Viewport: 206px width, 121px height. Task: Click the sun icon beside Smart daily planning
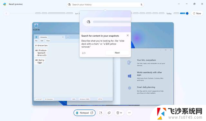(x=129, y=88)
